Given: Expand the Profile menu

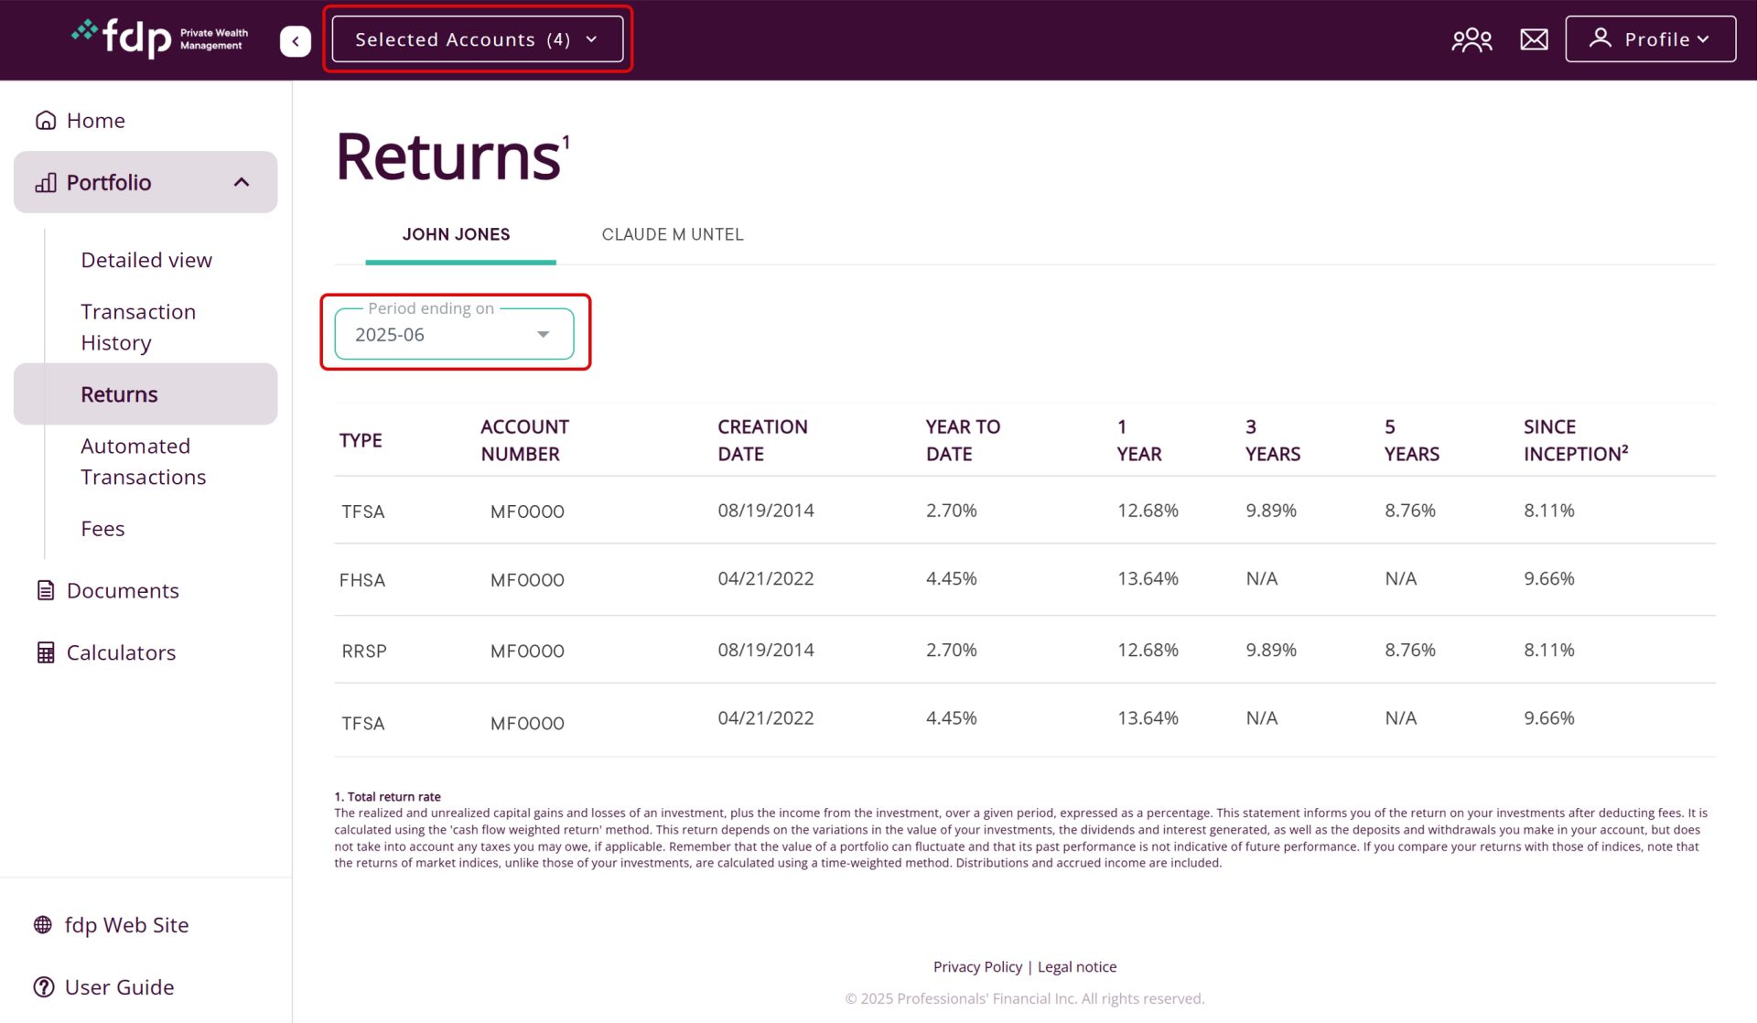Looking at the screenshot, I should click(1649, 38).
